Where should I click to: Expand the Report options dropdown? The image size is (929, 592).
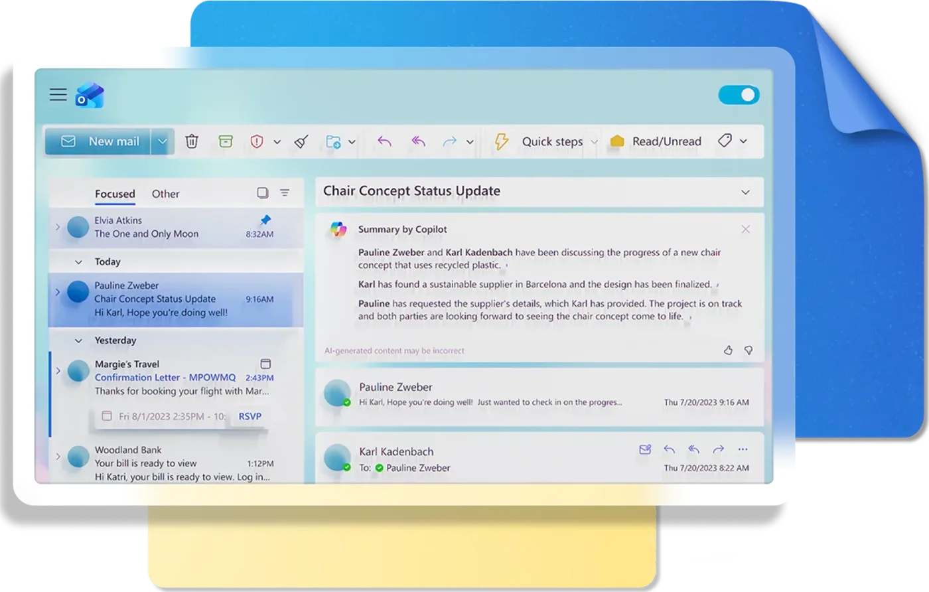pos(277,142)
